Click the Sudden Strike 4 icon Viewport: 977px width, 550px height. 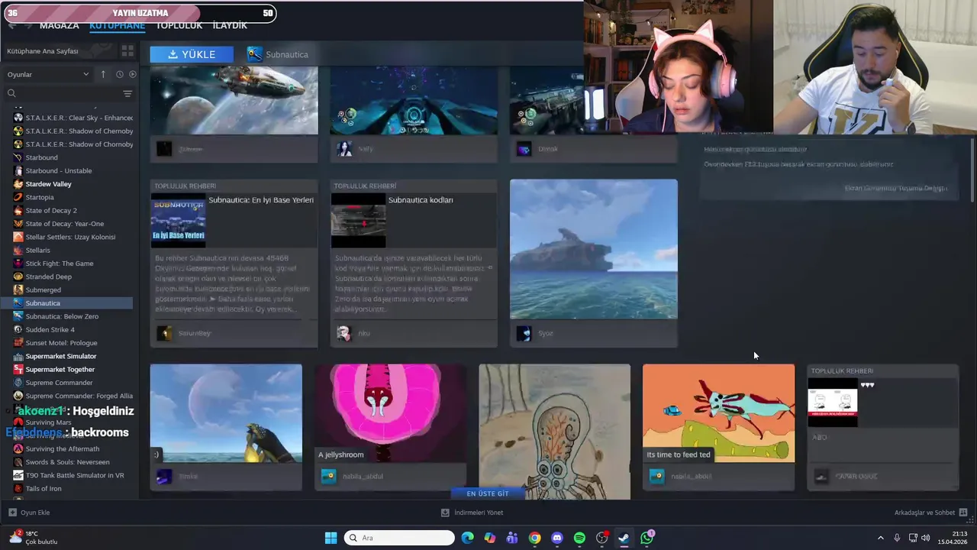[x=18, y=329]
